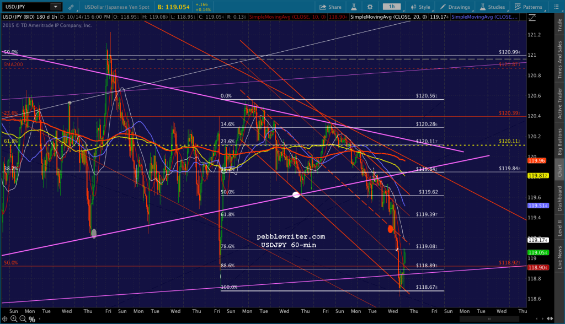
Task: Open chart settings gear icon
Action: click(370, 7)
